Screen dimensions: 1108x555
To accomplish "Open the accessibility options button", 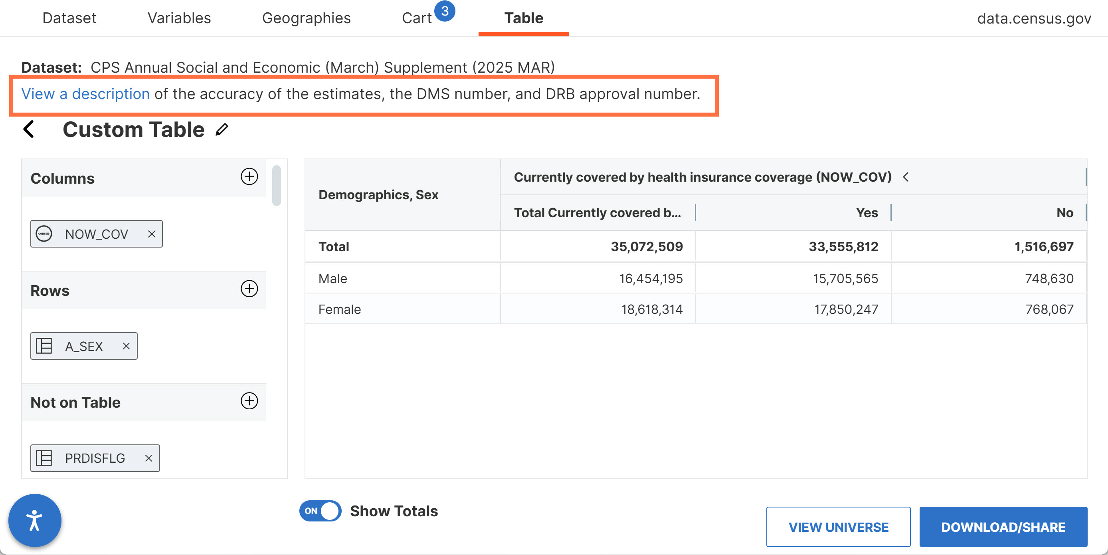I will (x=34, y=520).
